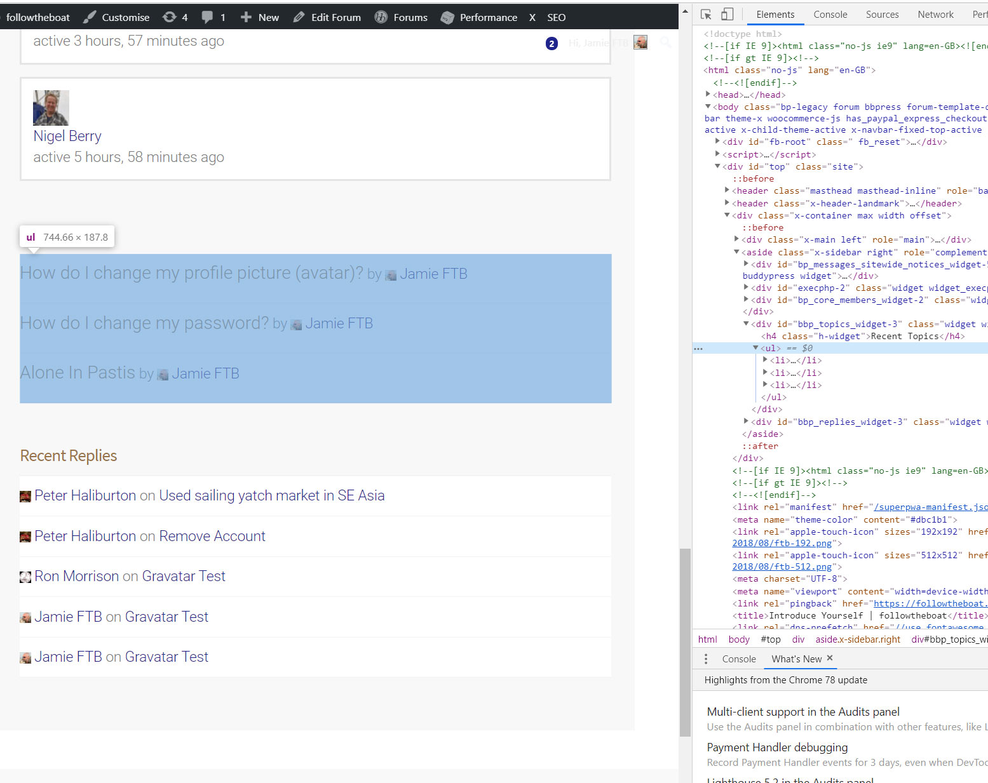Expand the div fb-root node
The width and height of the screenshot is (988, 783).
(717, 142)
